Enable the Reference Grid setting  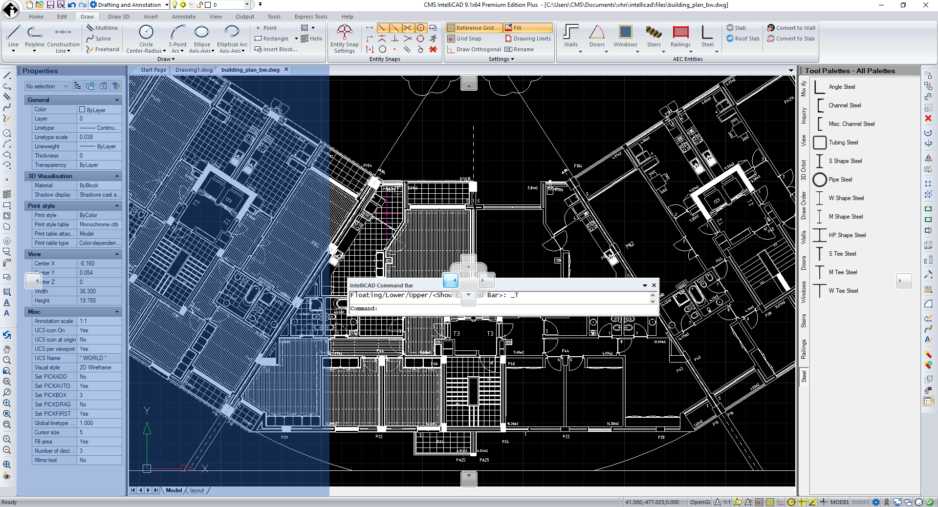pos(474,28)
